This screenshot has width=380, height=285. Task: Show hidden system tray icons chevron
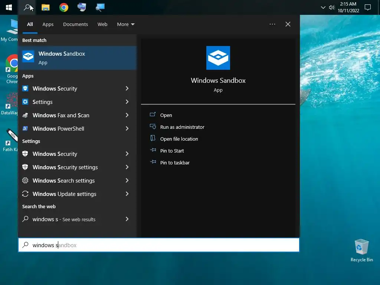pyautogui.click(x=323, y=7)
